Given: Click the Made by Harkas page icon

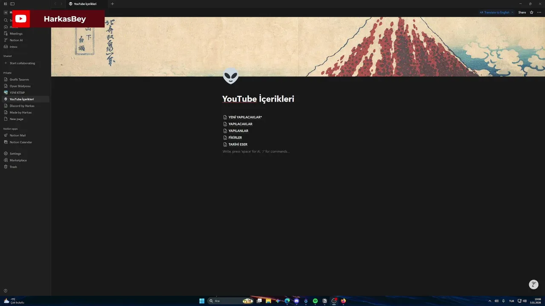Looking at the screenshot, I should coord(6,112).
